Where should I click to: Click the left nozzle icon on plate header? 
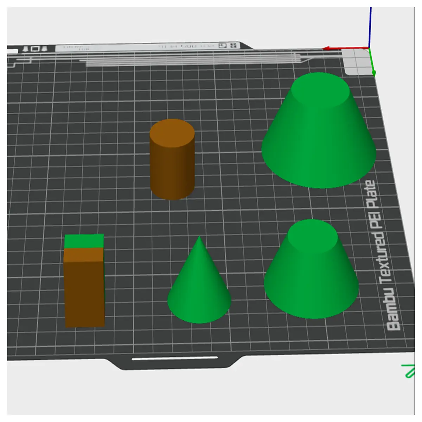pyautogui.click(x=26, y=49)
